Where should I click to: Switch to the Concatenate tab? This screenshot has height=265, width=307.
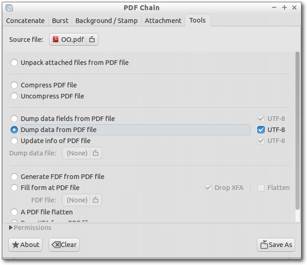click(25, 21)
